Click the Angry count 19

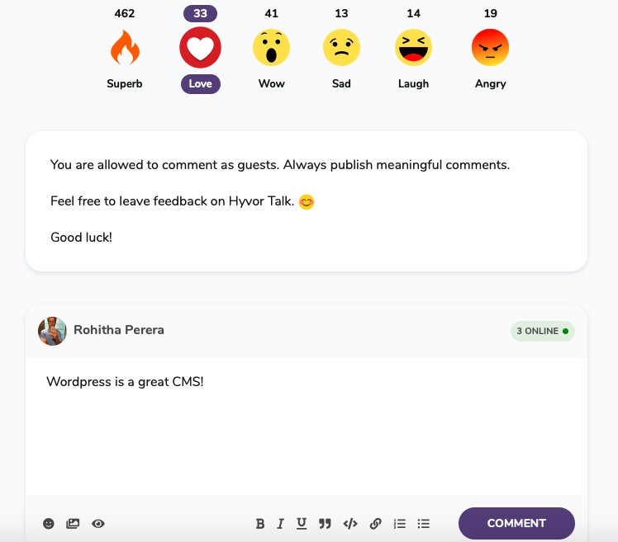(x=490, y=13)
